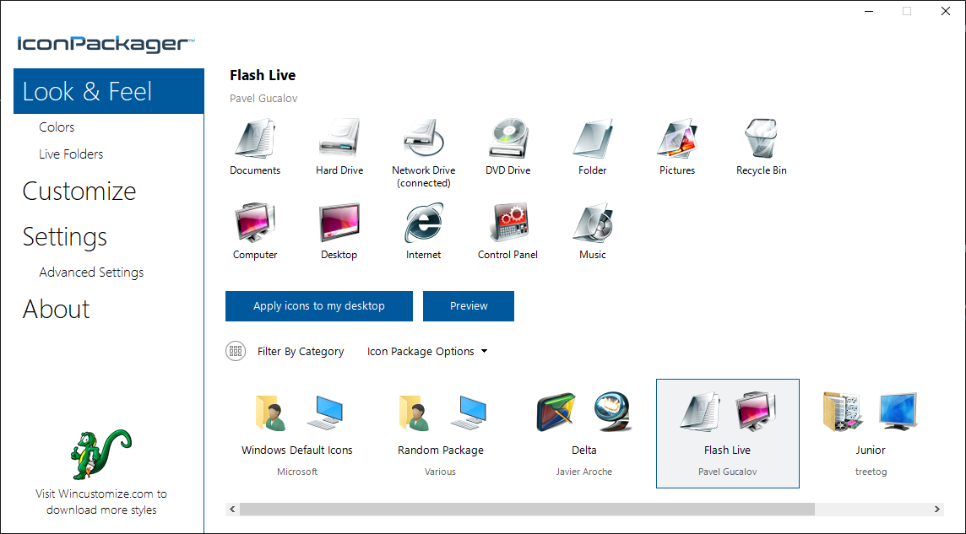
Task: Click the Documents preview icon
Action: point(255,139)
